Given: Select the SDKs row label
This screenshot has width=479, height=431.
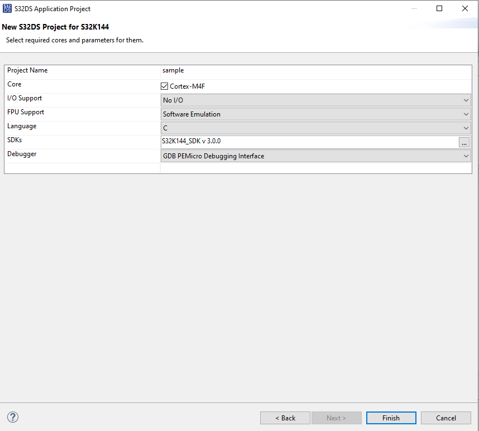Looking at the screenshot, I should point(15,140).
